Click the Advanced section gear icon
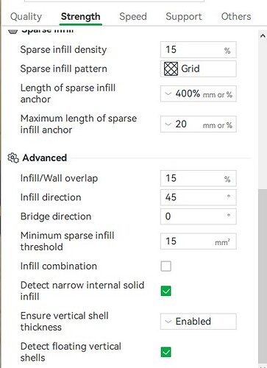The height and width of the screenshot is (368, 267). [13, 158]
